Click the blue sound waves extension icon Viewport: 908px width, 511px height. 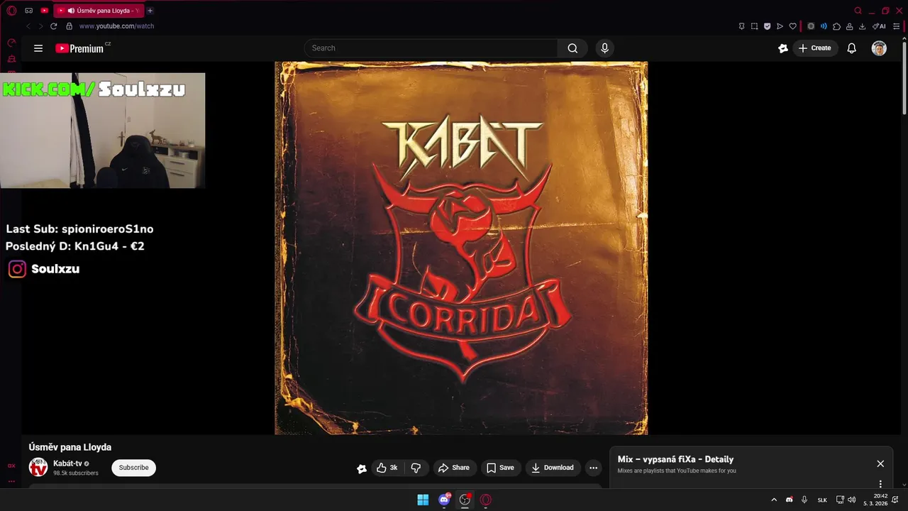[x=824, y=26]
